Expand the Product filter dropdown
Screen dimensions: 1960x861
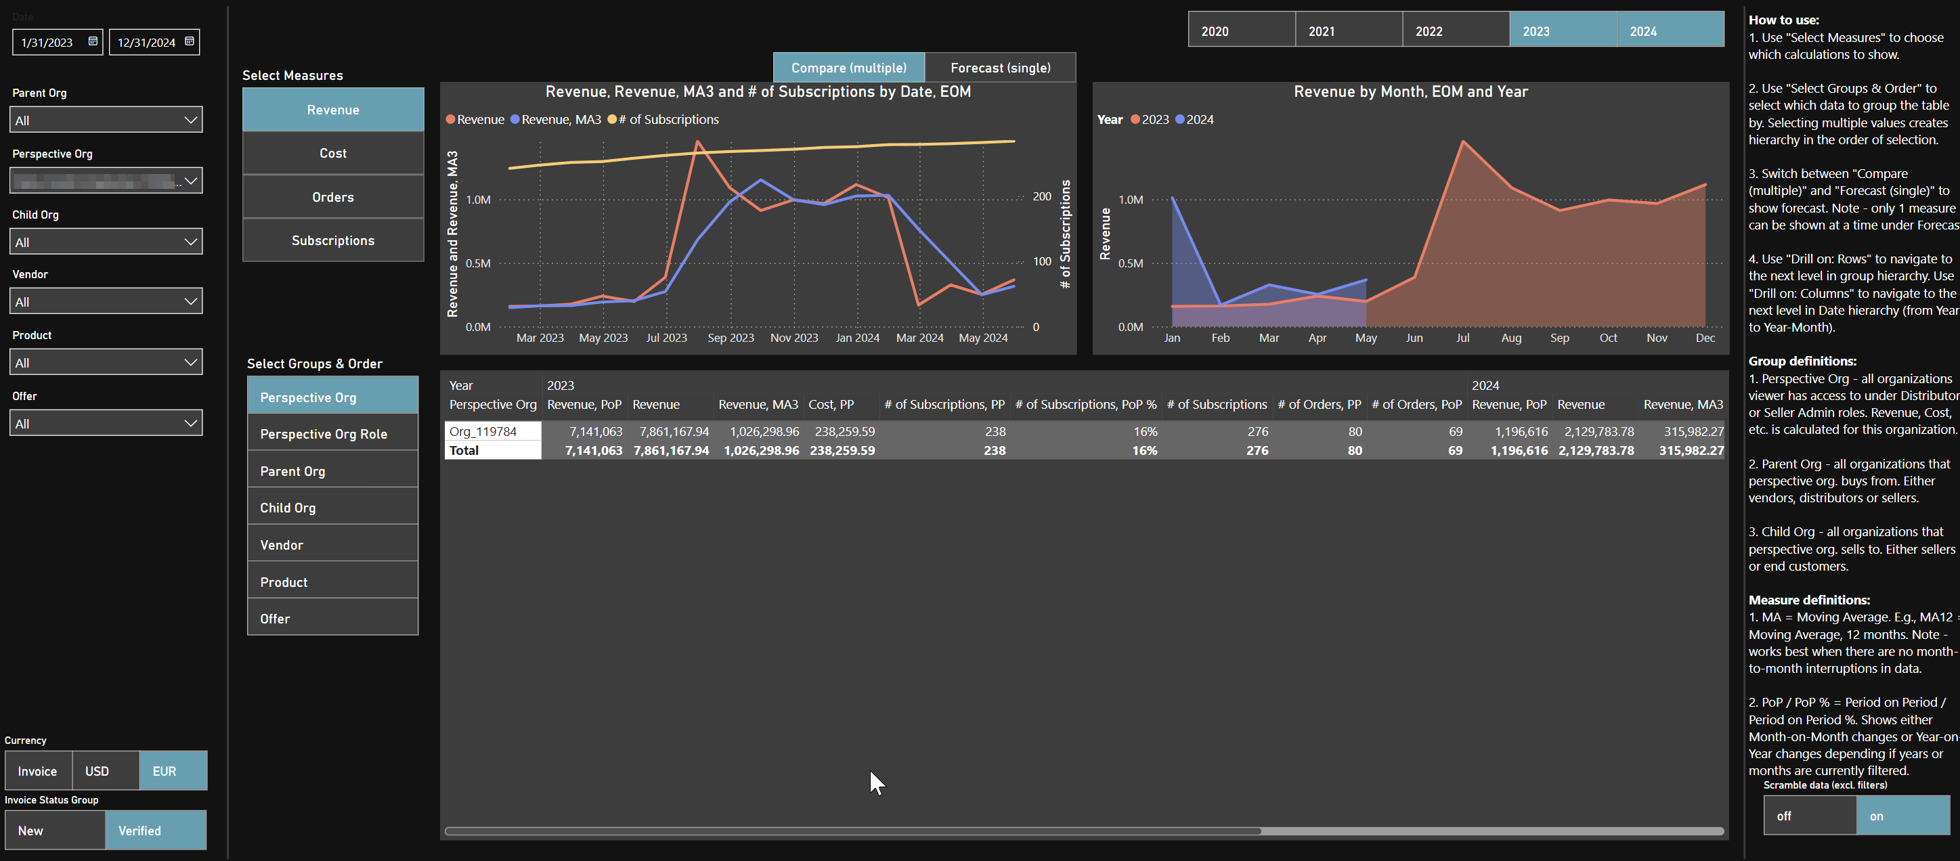[190, 363]
